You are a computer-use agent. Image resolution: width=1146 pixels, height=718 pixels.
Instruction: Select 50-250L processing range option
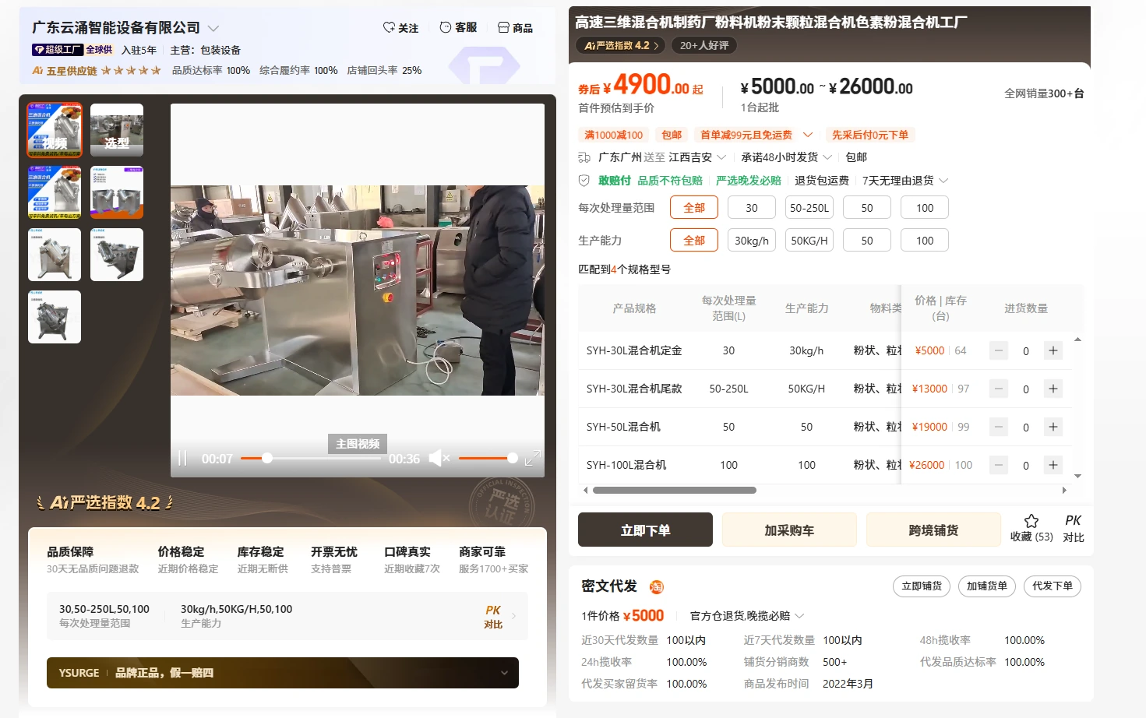tap(809, 208)
